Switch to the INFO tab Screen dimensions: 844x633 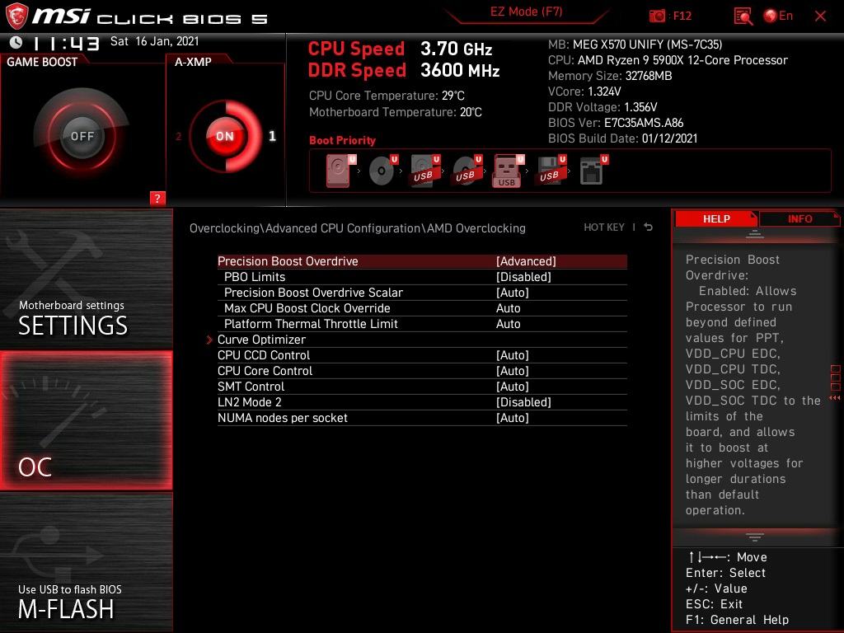point(799,218)
